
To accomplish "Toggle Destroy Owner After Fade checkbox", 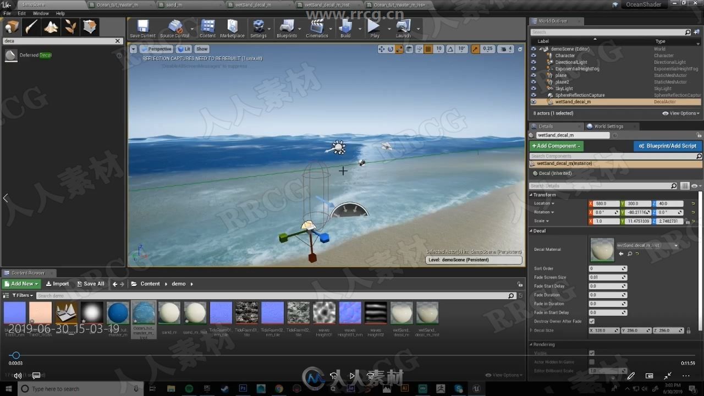I will click(x=592, y=321).
